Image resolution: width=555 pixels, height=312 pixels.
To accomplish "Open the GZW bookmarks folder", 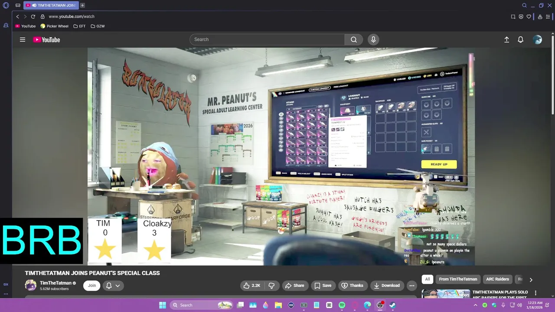I will 98,26.
